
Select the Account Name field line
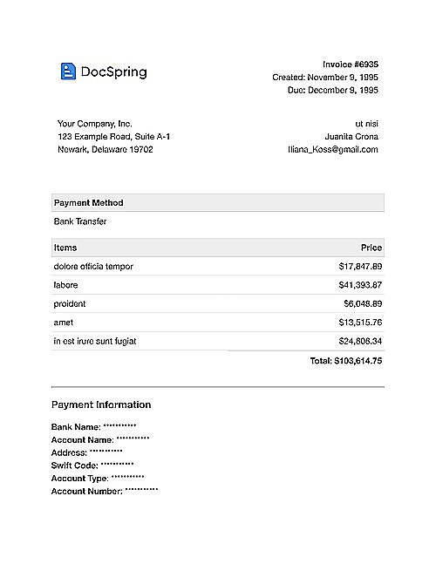(100, 440)
